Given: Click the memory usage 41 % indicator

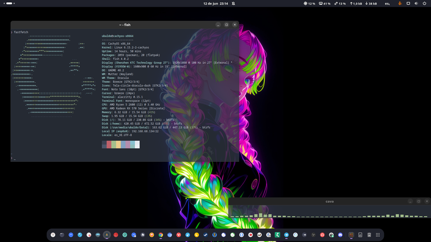Looking at the screenshot, I should pyautogui.click(x=324, y=3).
